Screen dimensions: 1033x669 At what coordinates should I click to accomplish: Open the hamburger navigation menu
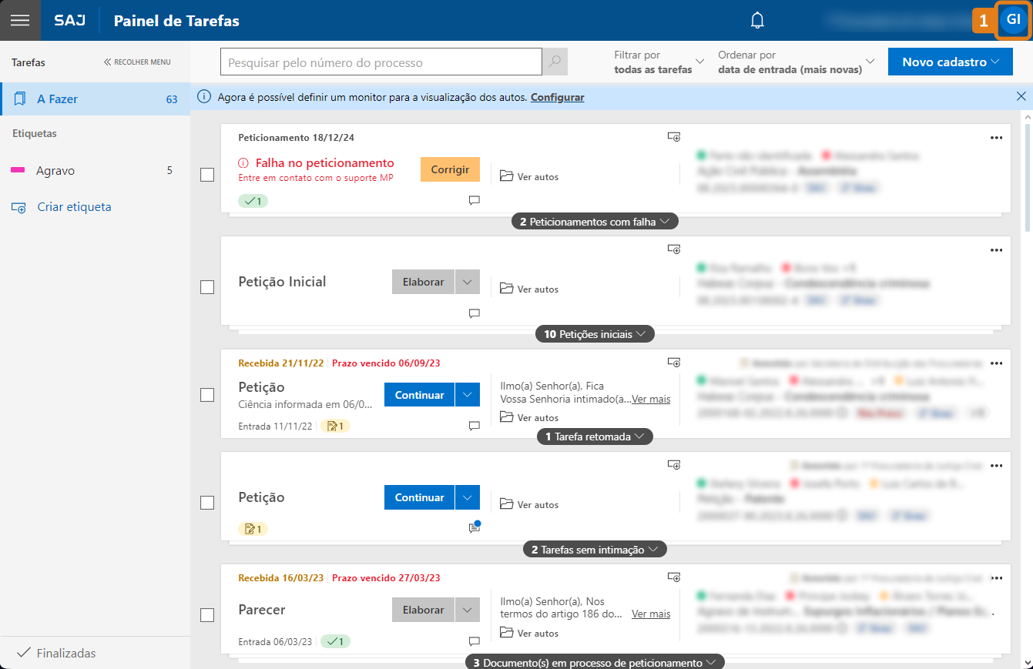19,20
